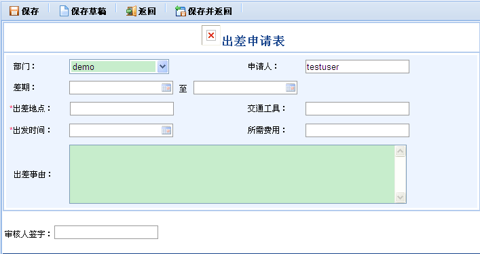
Task: Click the broken image icon beside 出差申请表
Action: [x=211, y=35]
